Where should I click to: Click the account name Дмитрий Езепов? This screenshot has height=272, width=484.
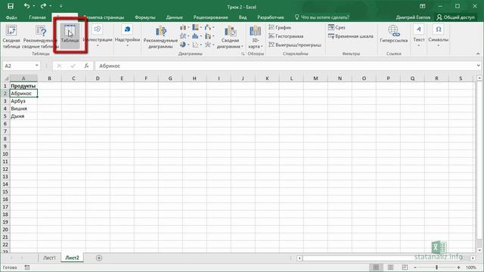pos(413,17)
